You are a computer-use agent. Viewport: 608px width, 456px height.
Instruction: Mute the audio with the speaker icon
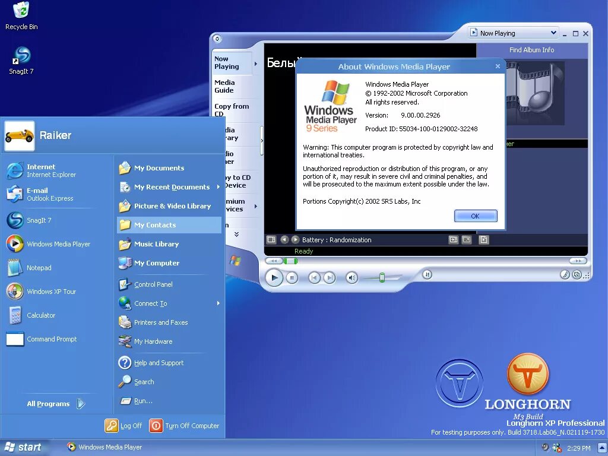(x=353, y=277)
